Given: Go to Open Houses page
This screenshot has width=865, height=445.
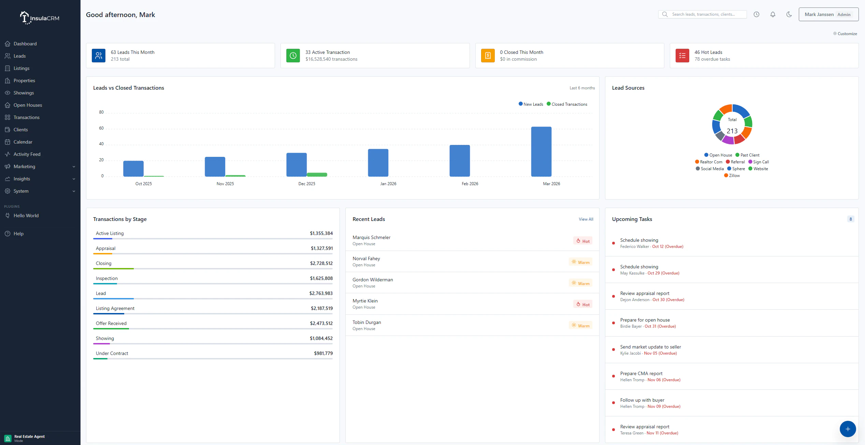Looking at the screenshot, I should [28, 105].
